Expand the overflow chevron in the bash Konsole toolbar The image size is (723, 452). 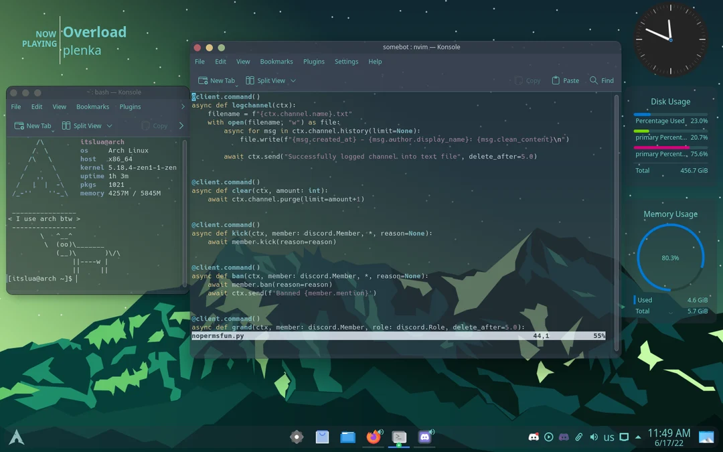pyautogui.click(x=181, y=125)
